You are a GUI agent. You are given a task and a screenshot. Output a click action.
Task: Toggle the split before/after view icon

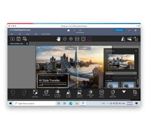89,39
